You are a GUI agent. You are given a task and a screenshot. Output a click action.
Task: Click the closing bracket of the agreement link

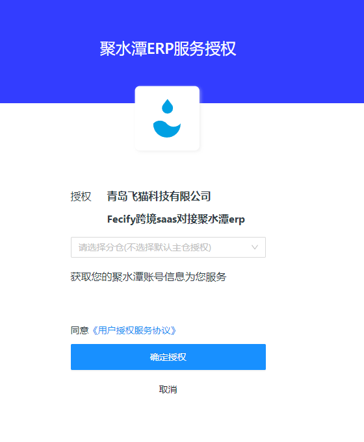click(174, 330)
